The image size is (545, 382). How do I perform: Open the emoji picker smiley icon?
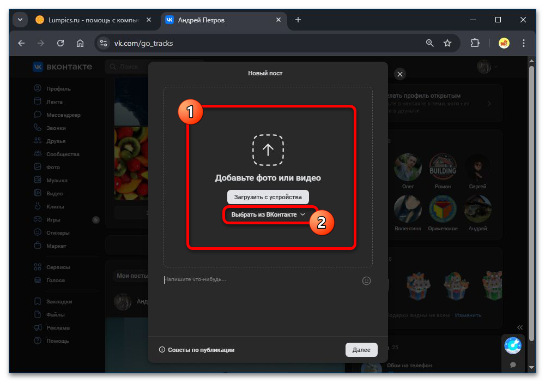(x=366, y=280)
